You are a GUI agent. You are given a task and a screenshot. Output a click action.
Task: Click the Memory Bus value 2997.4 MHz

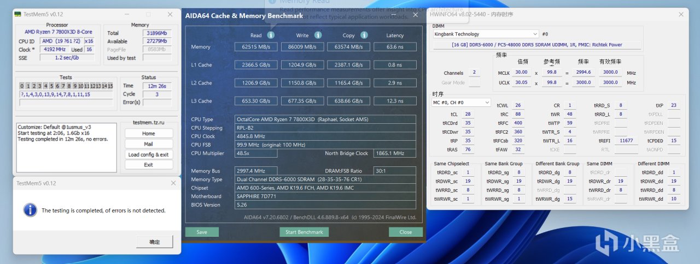click(256, 171)
